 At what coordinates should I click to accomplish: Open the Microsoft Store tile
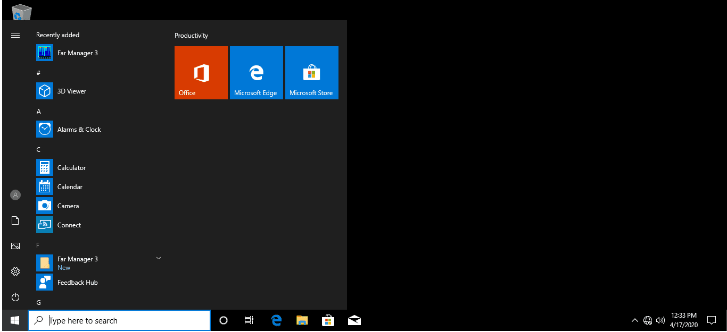pos(312,73)
